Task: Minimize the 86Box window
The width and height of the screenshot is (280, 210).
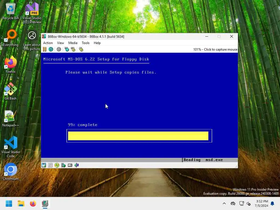Action: point(207,36)
